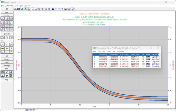Click the single upward yellow triangle icon
The image size is (176, 111).
[7, 48]
